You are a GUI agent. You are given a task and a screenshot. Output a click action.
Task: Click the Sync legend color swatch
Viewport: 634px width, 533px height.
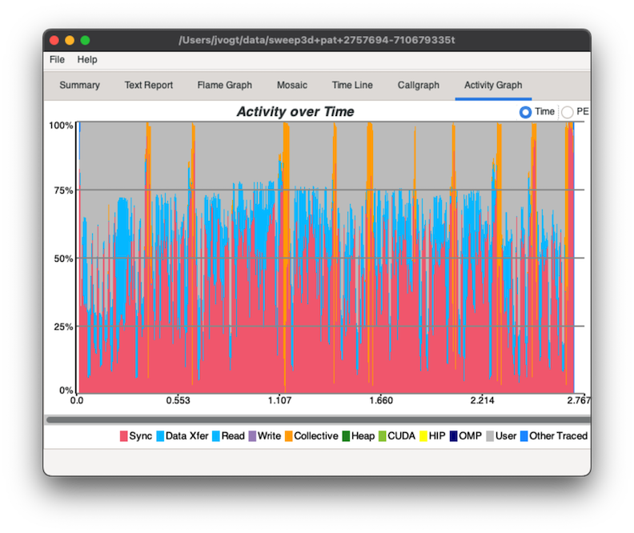coord(124,436)
